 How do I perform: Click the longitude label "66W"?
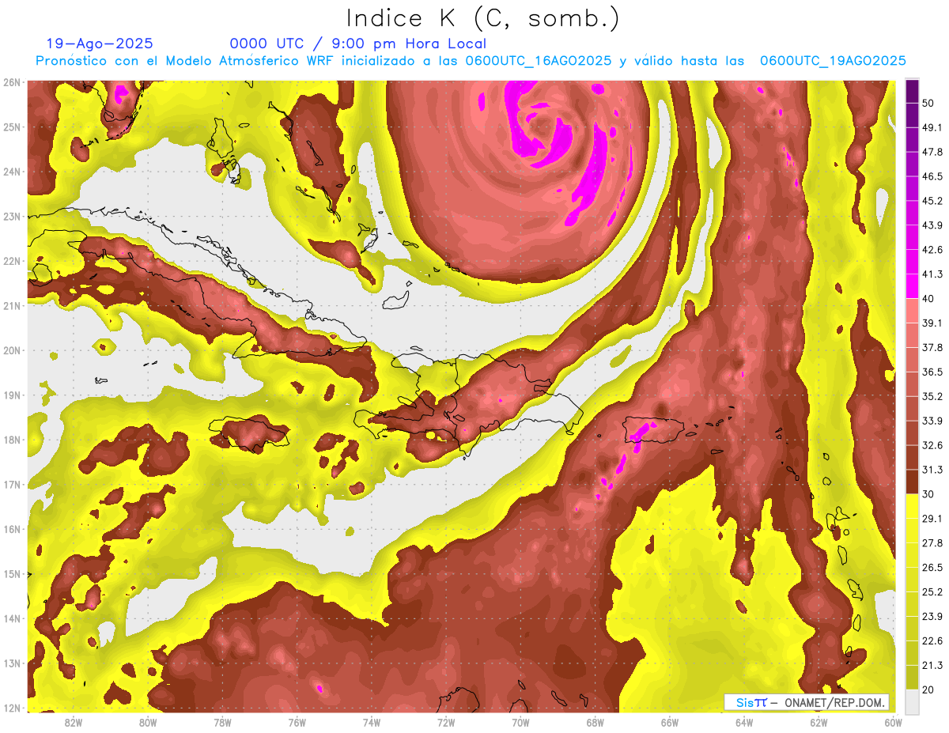point(669,723)
